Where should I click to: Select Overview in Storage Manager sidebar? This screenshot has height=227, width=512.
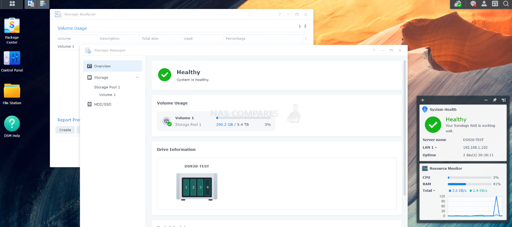[113, 66]
